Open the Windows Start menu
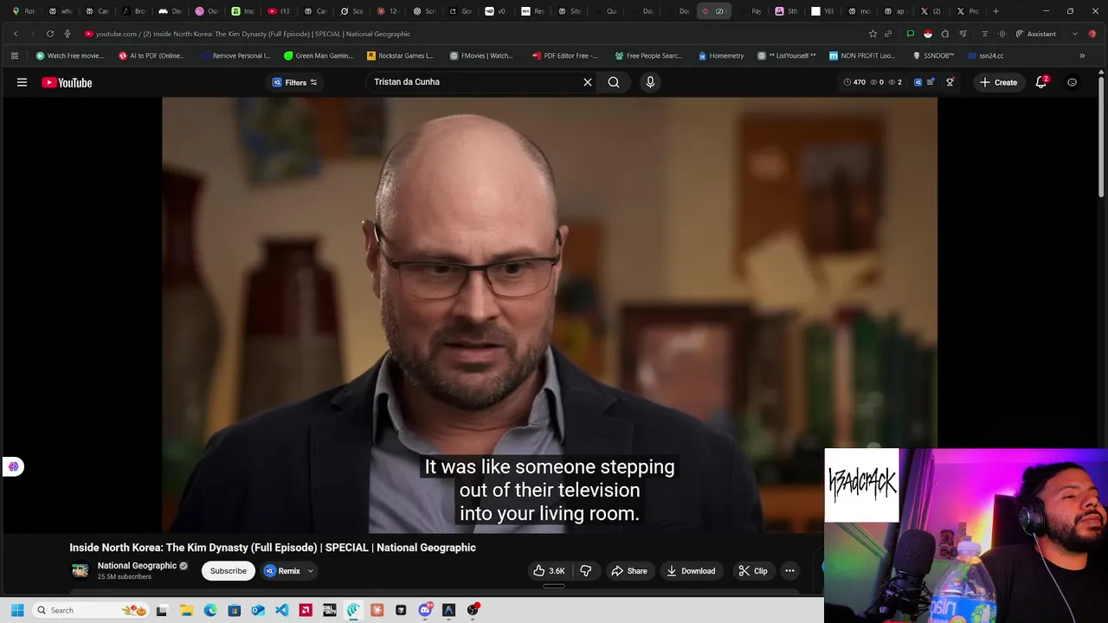The height and width of the screenshot is (623, 1108). click(x=16, y=610)
